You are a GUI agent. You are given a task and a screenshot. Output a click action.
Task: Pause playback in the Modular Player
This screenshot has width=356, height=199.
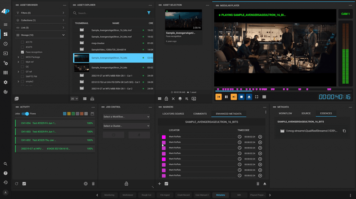pyautogui.click(x=226, y=97)
